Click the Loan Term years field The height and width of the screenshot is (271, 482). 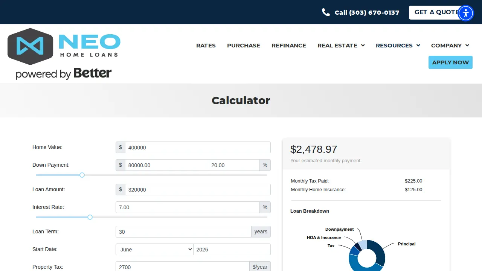[183, 232]
